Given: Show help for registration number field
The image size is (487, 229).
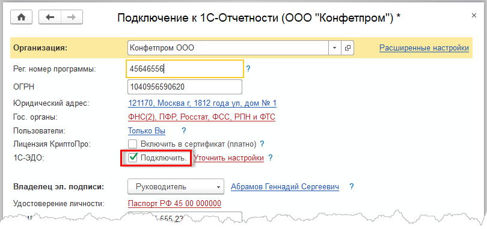Looking at the screenshot, I should (248, 69).
